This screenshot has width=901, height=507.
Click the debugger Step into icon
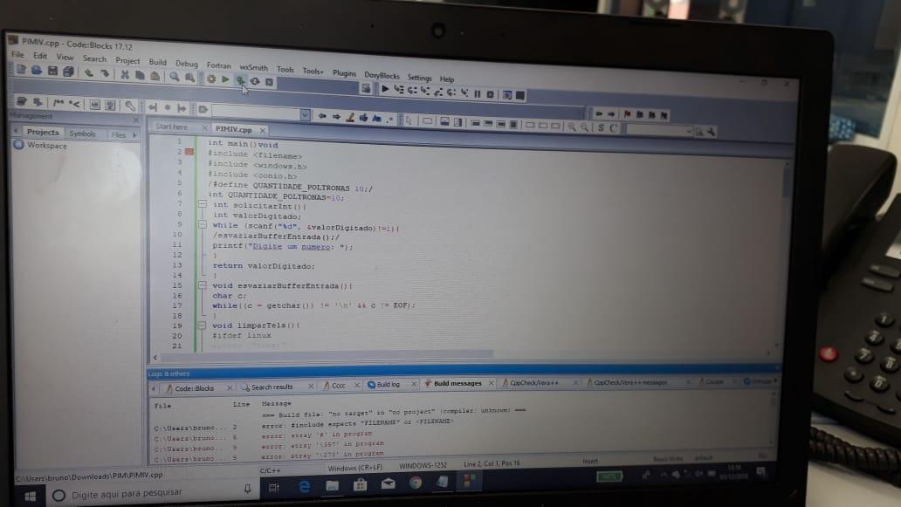(424, 91)
